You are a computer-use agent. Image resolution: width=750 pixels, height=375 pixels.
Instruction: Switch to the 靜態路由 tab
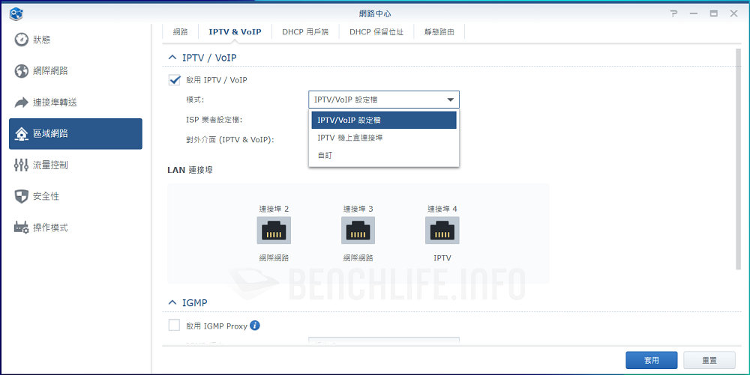(439, 32)
